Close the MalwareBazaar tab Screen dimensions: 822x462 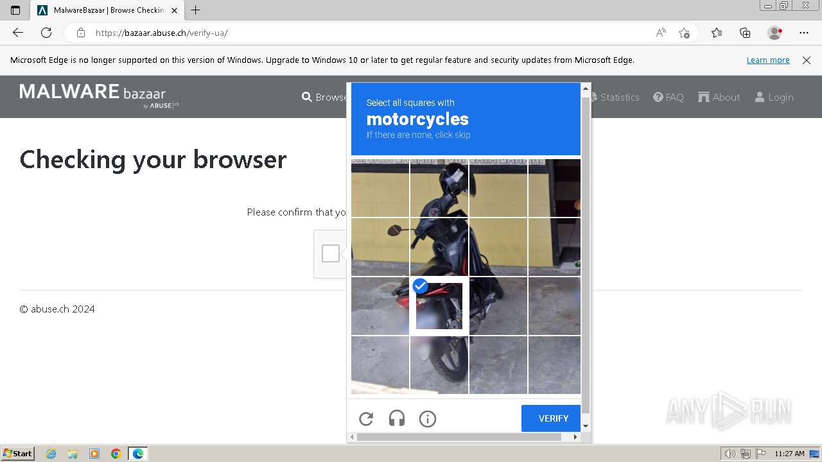click(x=175, y=10)
